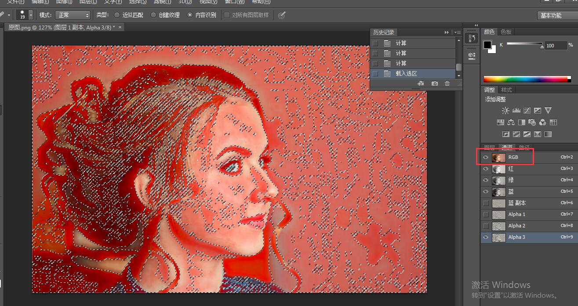The height and width of the screenshot is (306, 578).
Task: Open the 模式 blend mode dropdown
Action: point(73,15)
